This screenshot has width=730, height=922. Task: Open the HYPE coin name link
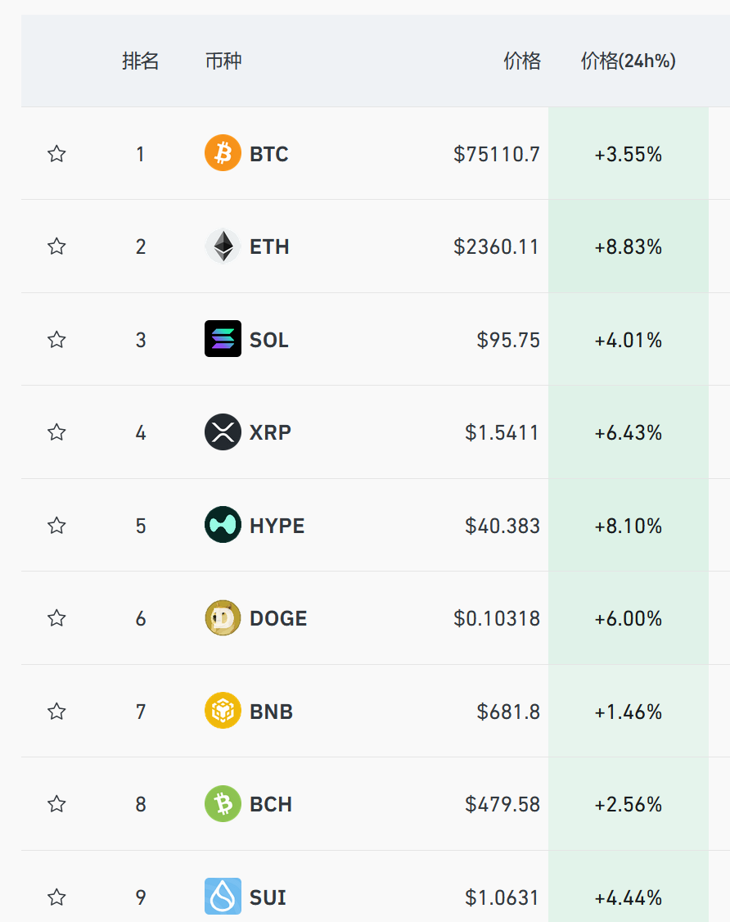click(277, 526)
